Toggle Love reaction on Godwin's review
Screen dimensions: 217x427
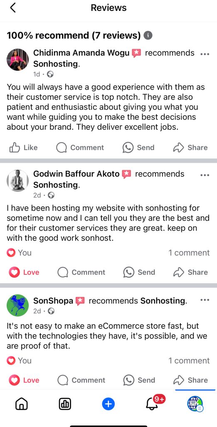(x=24, y=272)
